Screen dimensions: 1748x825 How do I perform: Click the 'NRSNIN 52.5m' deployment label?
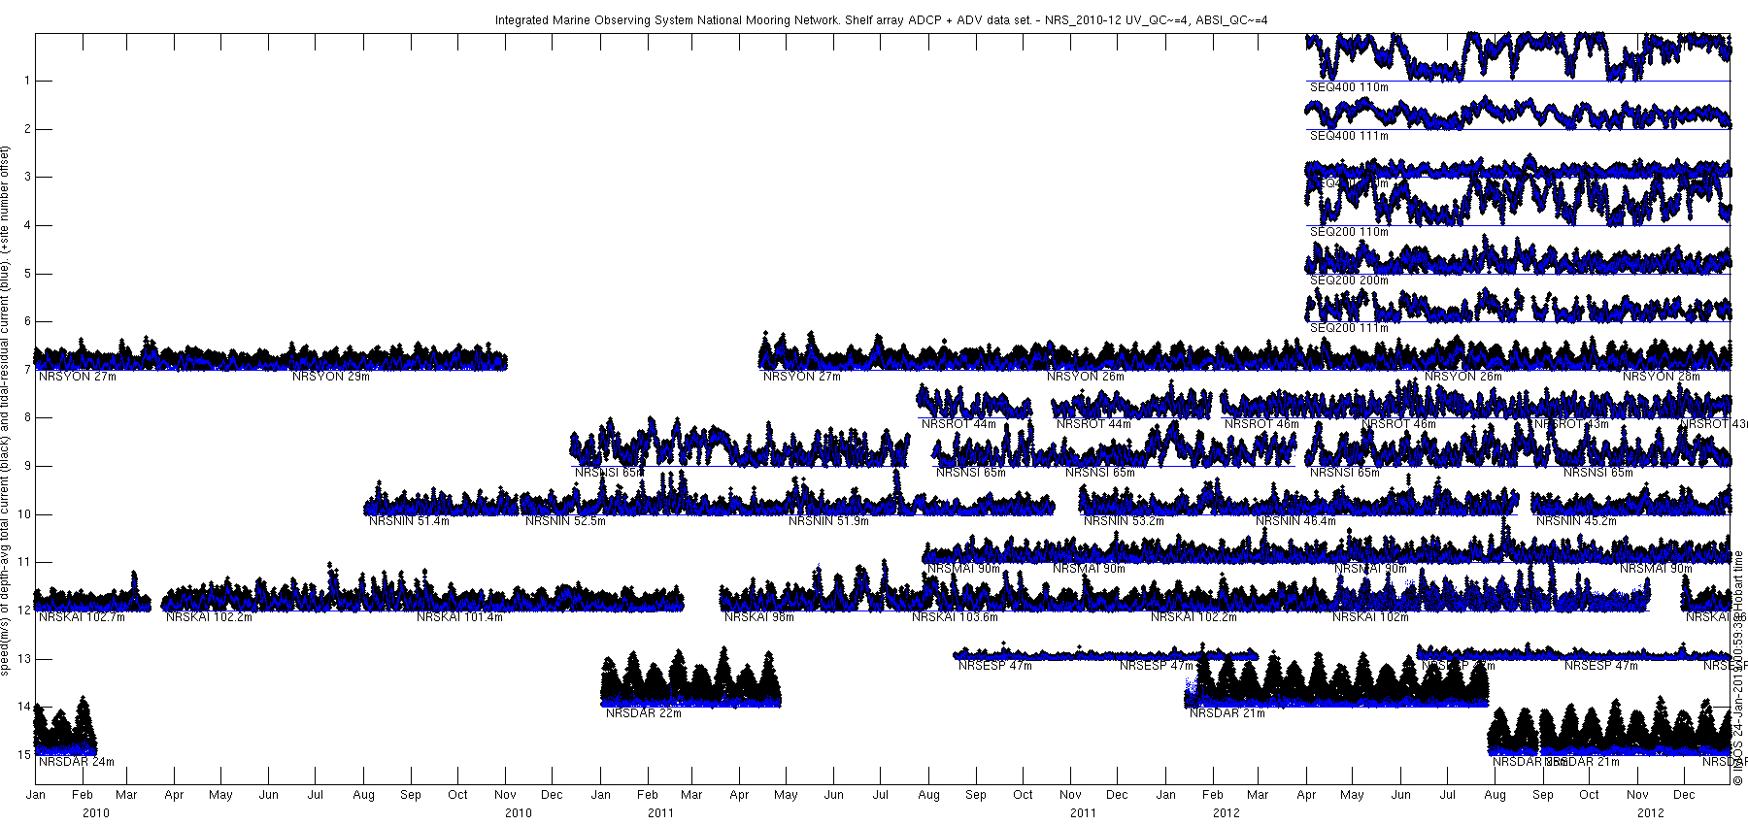point(565,521)
